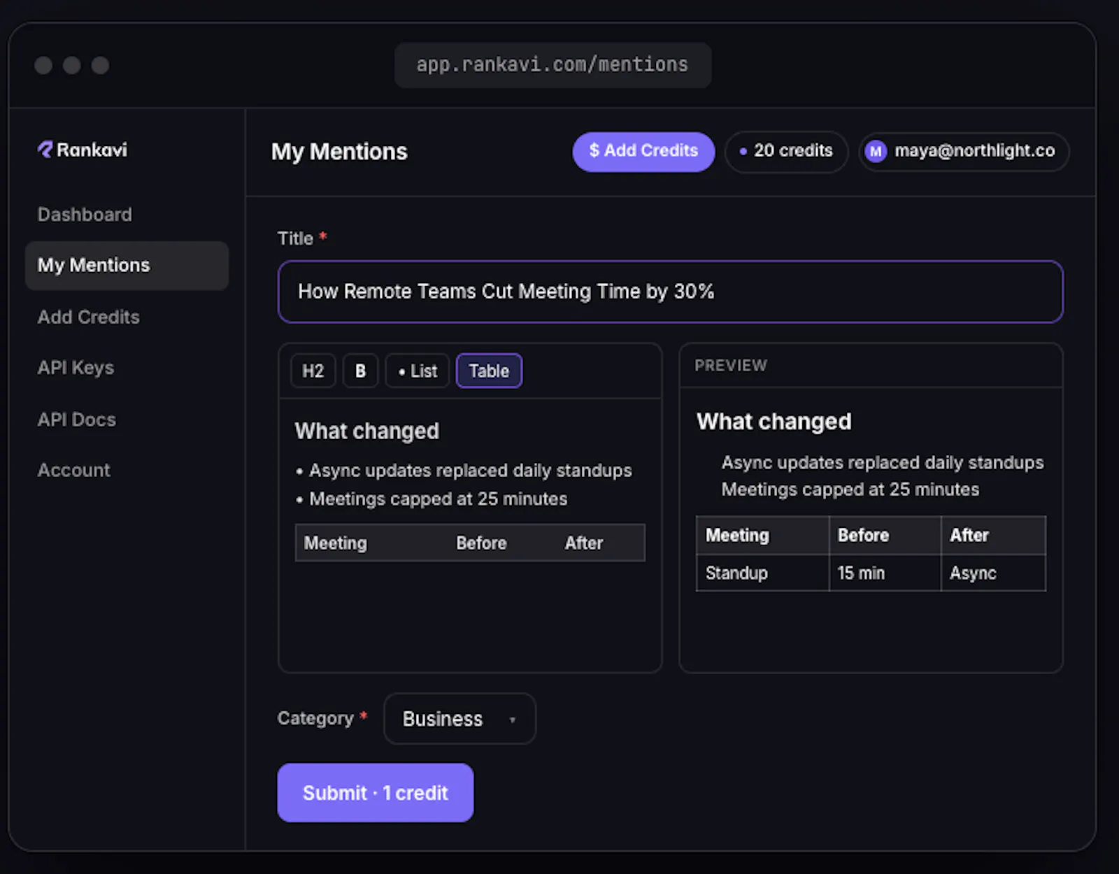Click the 20 credits balance pill
The width and height of the screenshot is (1119, 874).
pos(786,151)
